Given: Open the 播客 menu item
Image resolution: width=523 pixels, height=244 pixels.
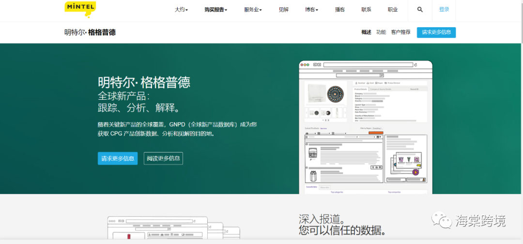Looking at the screenshot, I should [x=340, y=10].
